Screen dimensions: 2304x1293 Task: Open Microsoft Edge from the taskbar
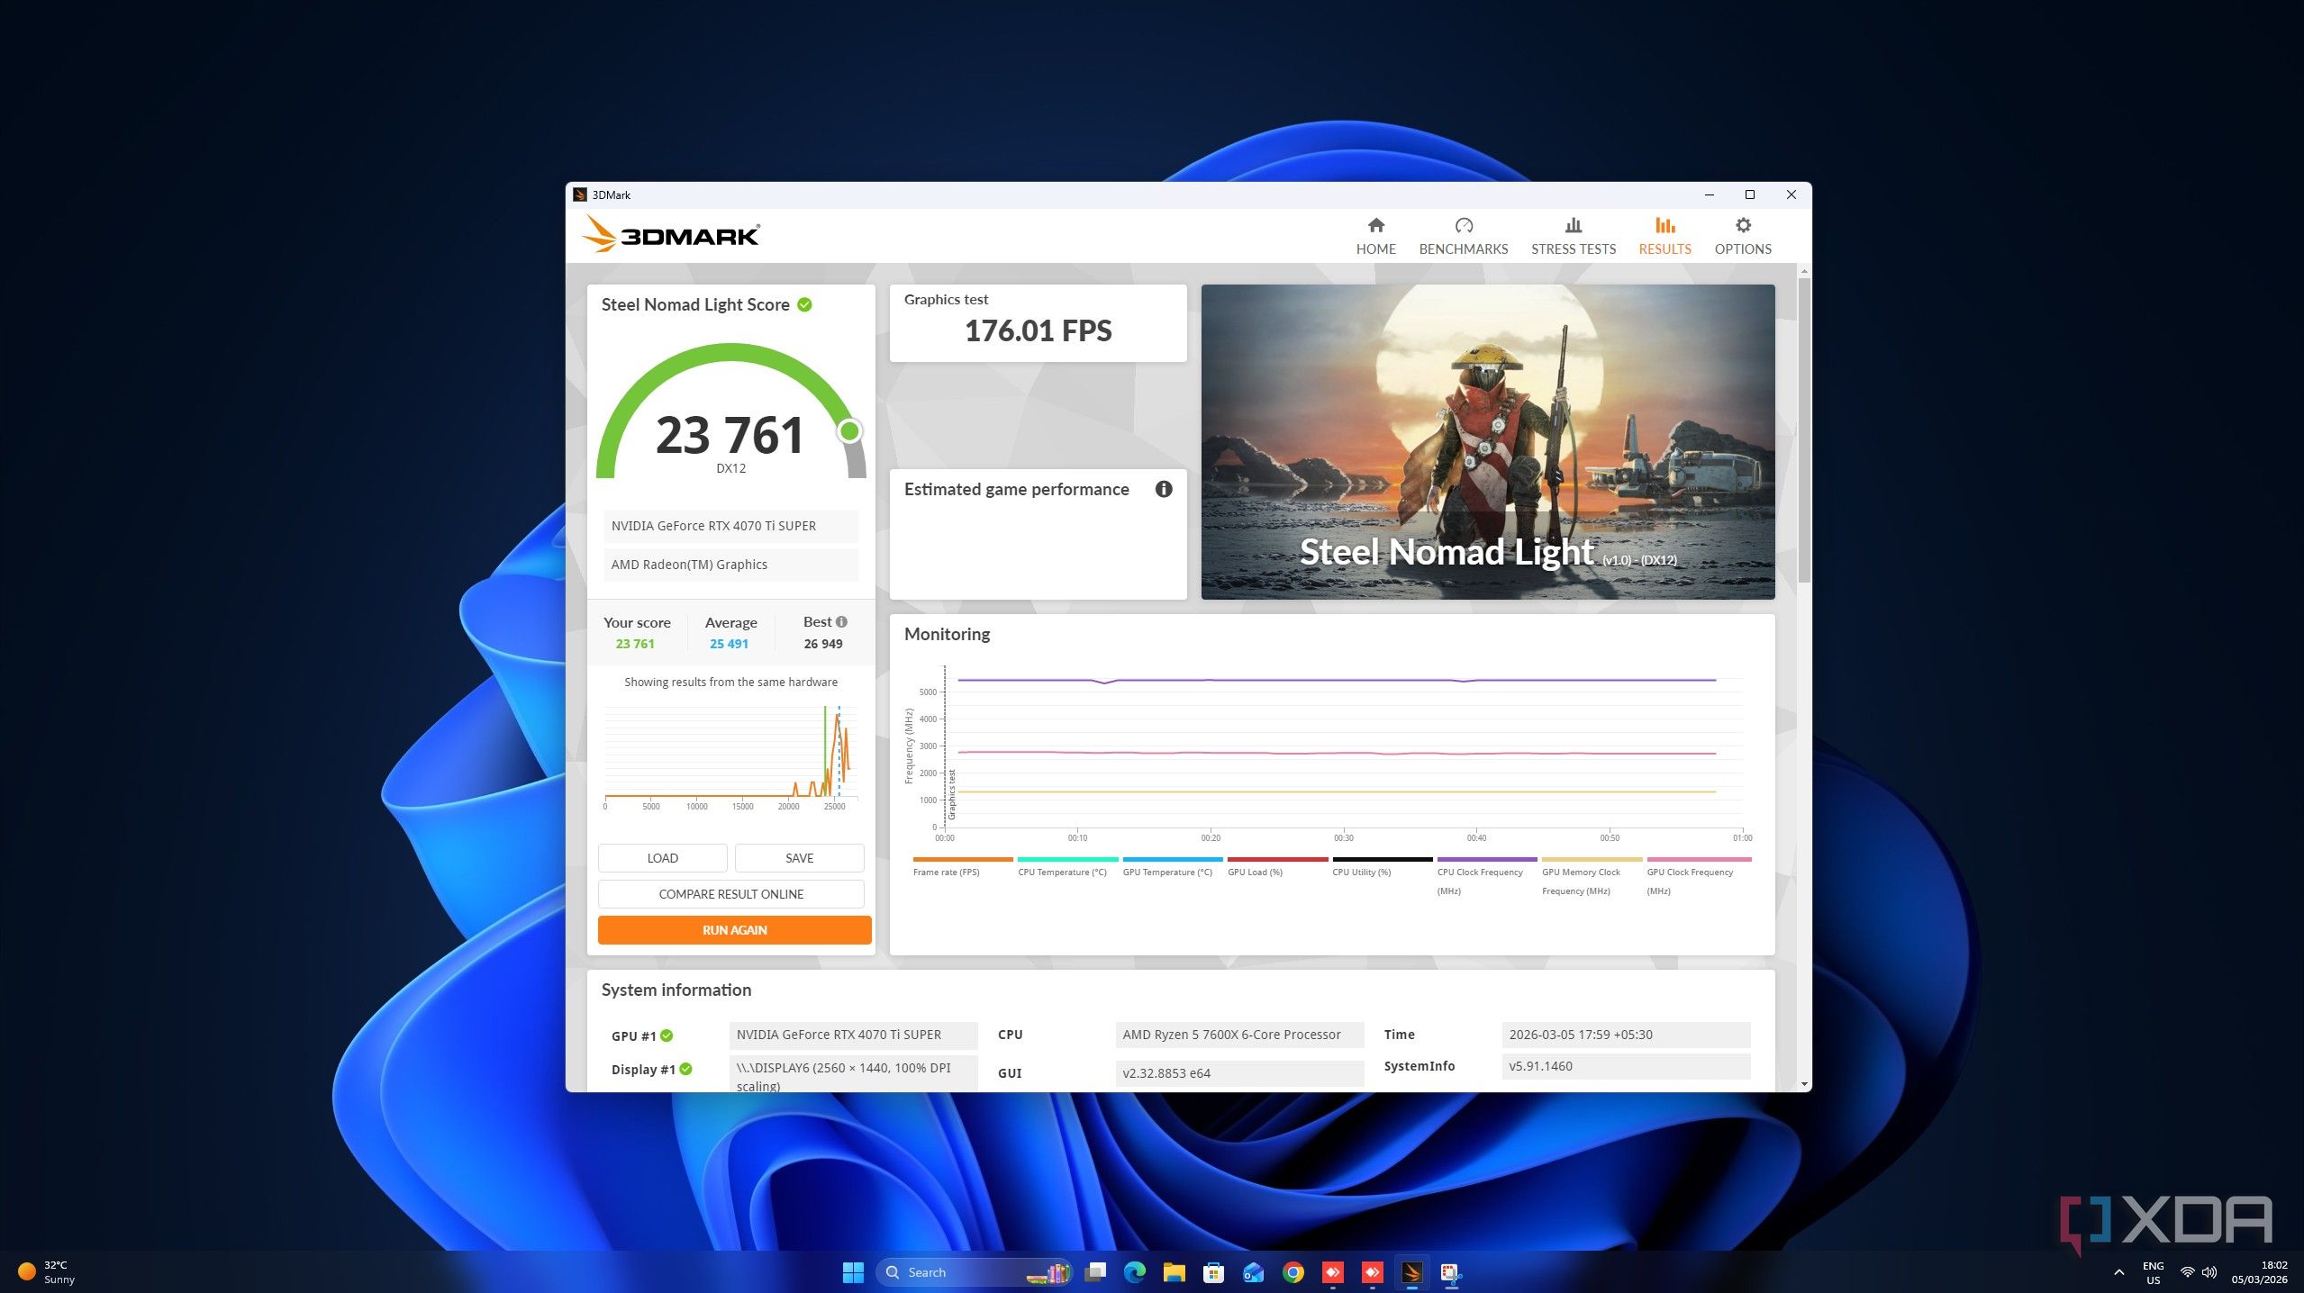pyautogui.click(x=1134, y=1272)
